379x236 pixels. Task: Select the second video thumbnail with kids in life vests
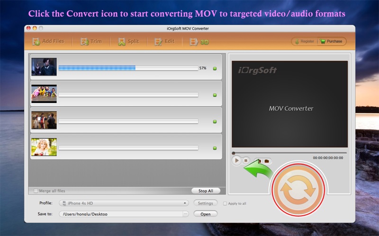tap(44, 93)
